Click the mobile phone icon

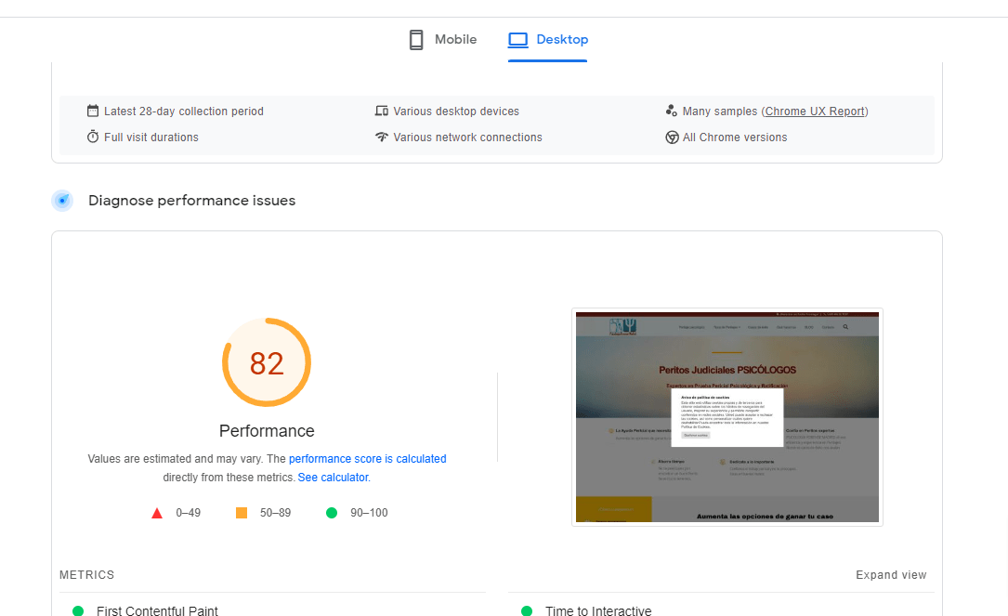[416, 40]
